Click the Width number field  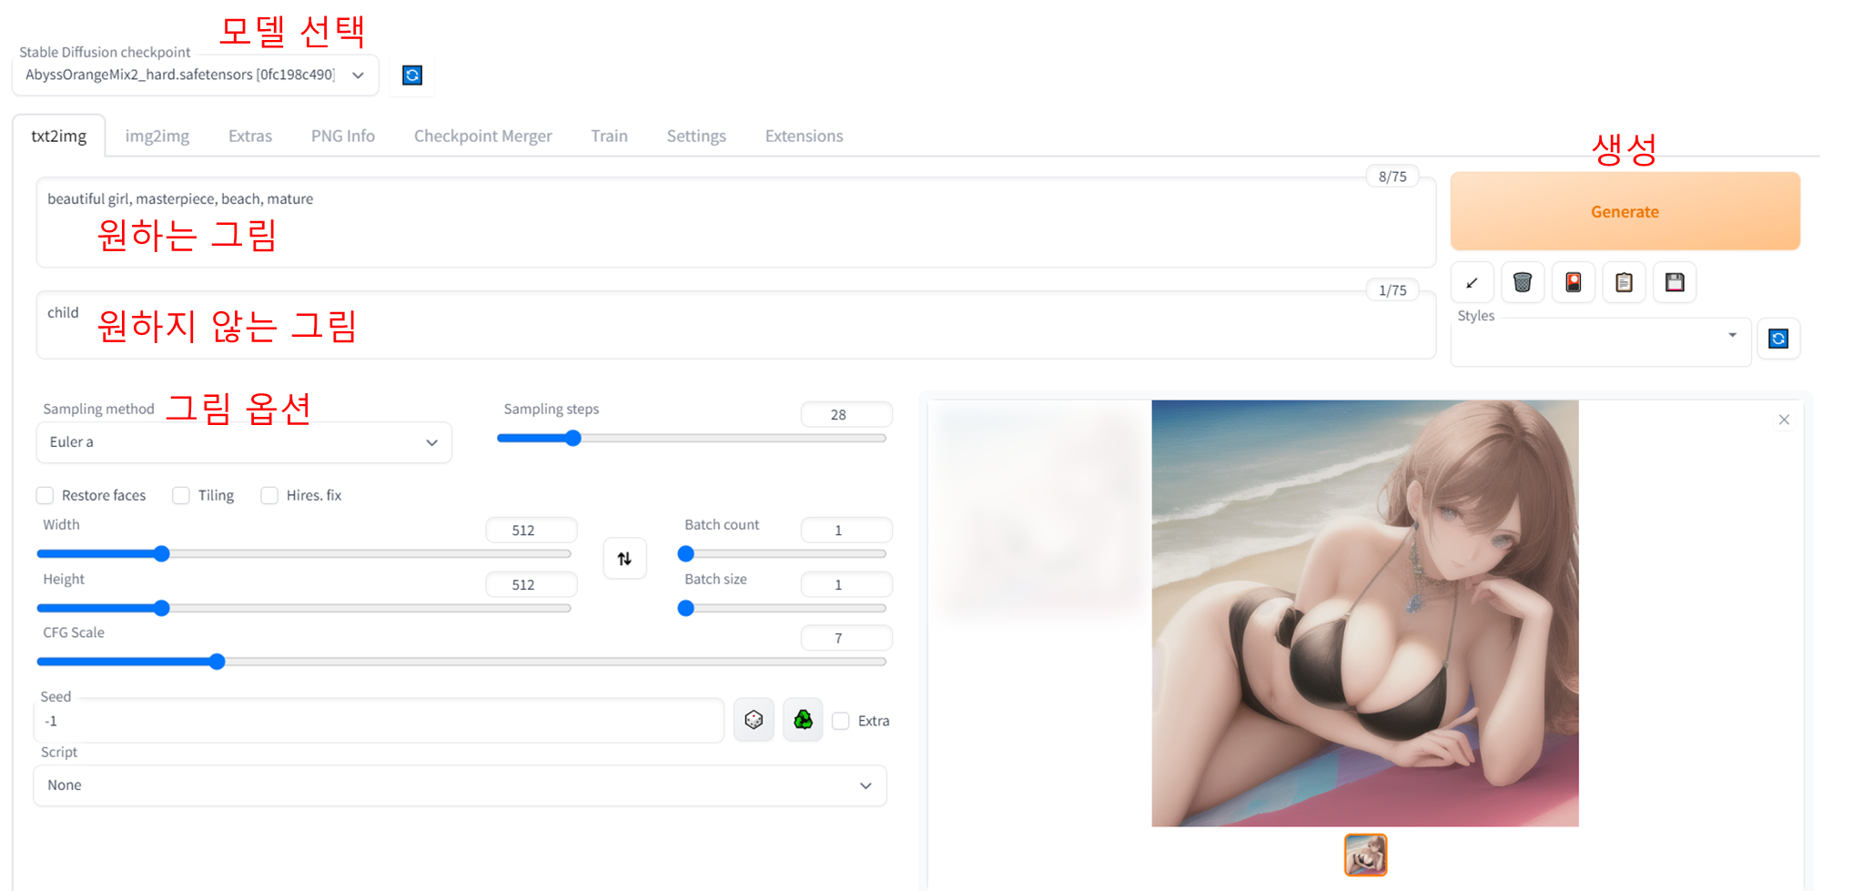(x=532, y=530)
